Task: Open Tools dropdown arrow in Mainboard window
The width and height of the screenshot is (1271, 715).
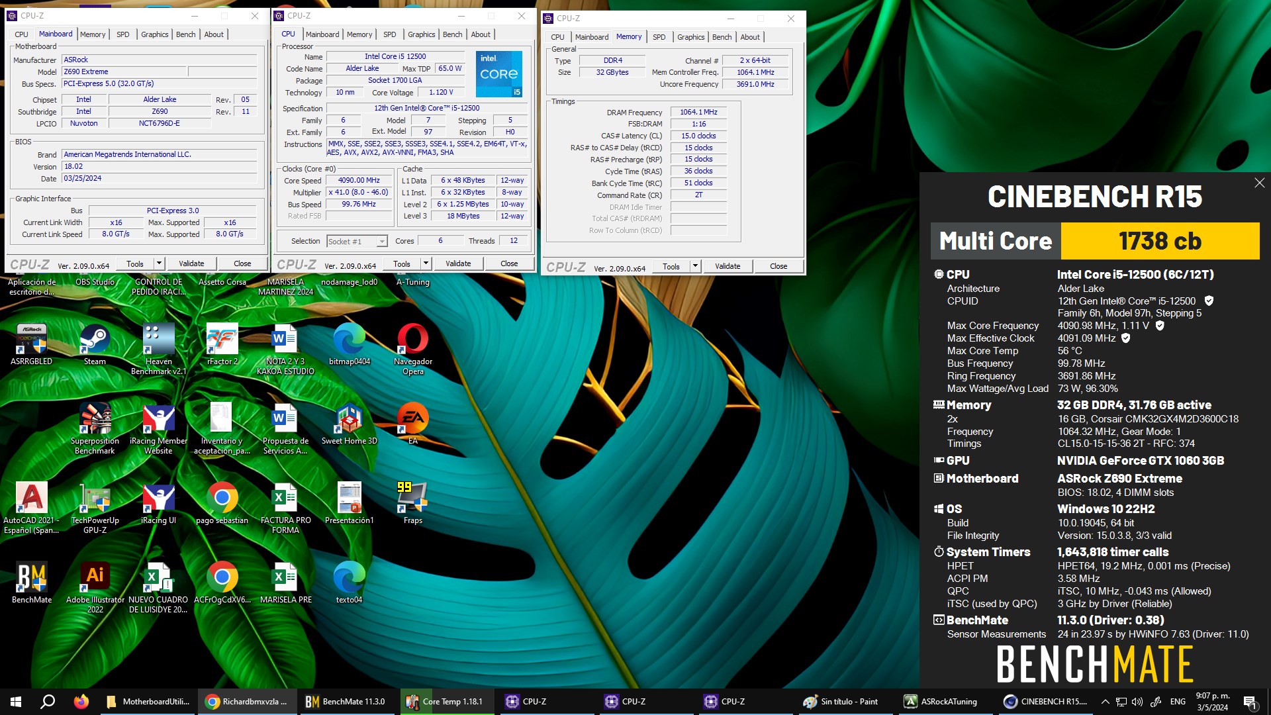Action: pyautogui.click(x=159, y=263)
